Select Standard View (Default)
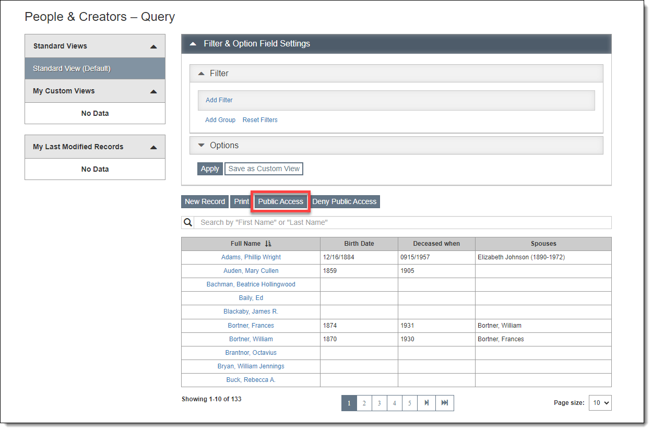This screenshot has width=652, height=431. [72, 69]
